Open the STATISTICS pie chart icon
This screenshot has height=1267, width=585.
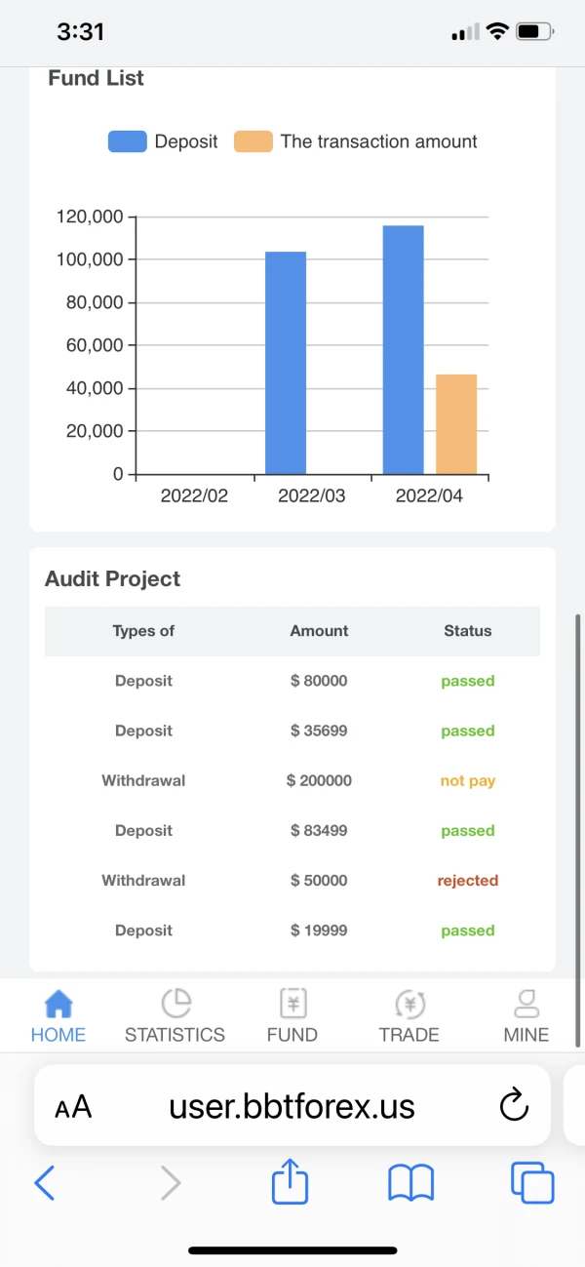[x=175, y=1003]
